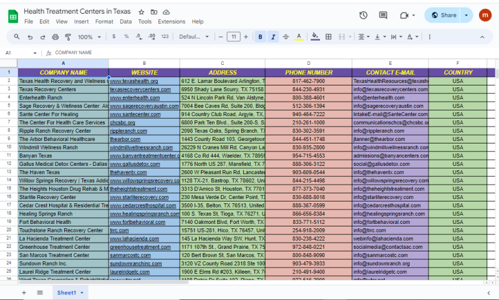
Task: Add a new sheet plus icon
Action: point(24,293)
